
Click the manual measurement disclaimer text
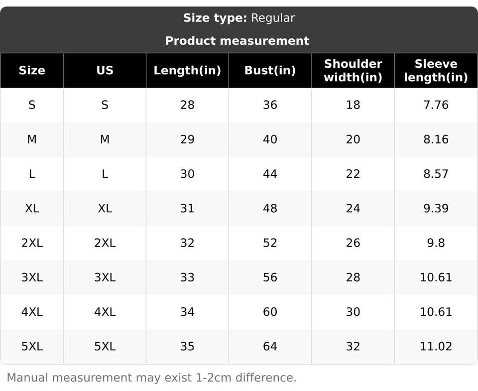click(x=151, y=378)
